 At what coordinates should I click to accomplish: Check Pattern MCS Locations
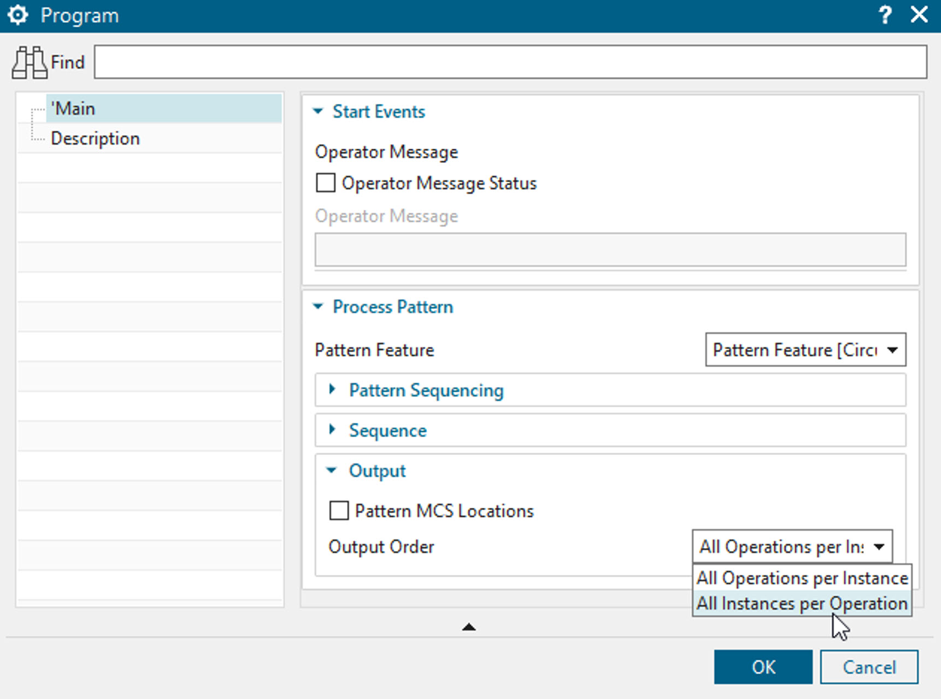coord(339,510)
